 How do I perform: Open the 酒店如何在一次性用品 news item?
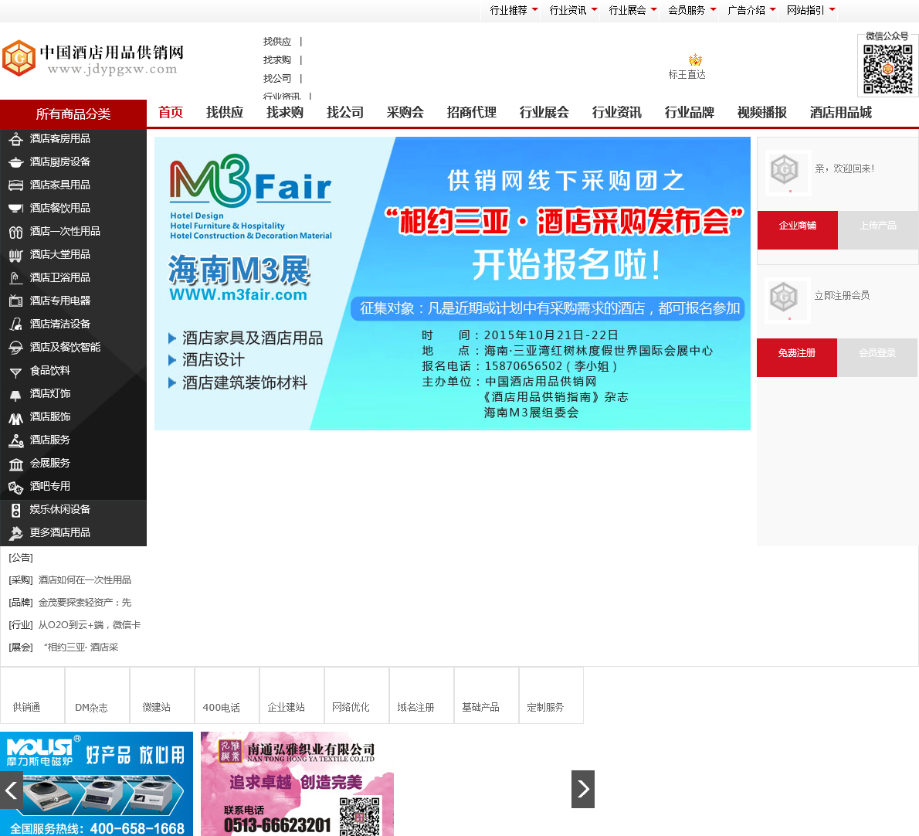(x=85, y=579)
